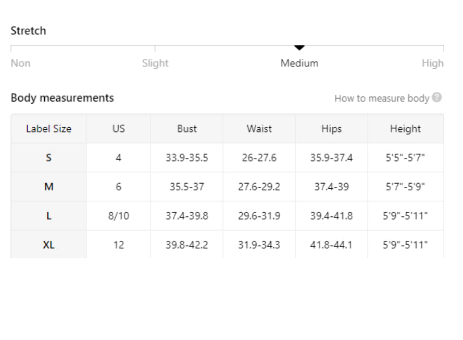Viewport: 463px width, 340px height.
Task: Click the Bust column header
Action: 186,129
